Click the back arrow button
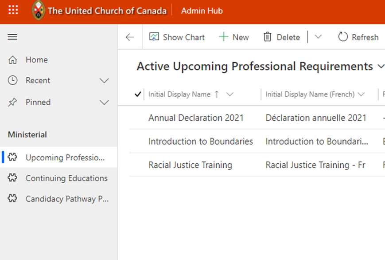Image resolution: width=385 pixels, height=260 pixels. point(130,37)
